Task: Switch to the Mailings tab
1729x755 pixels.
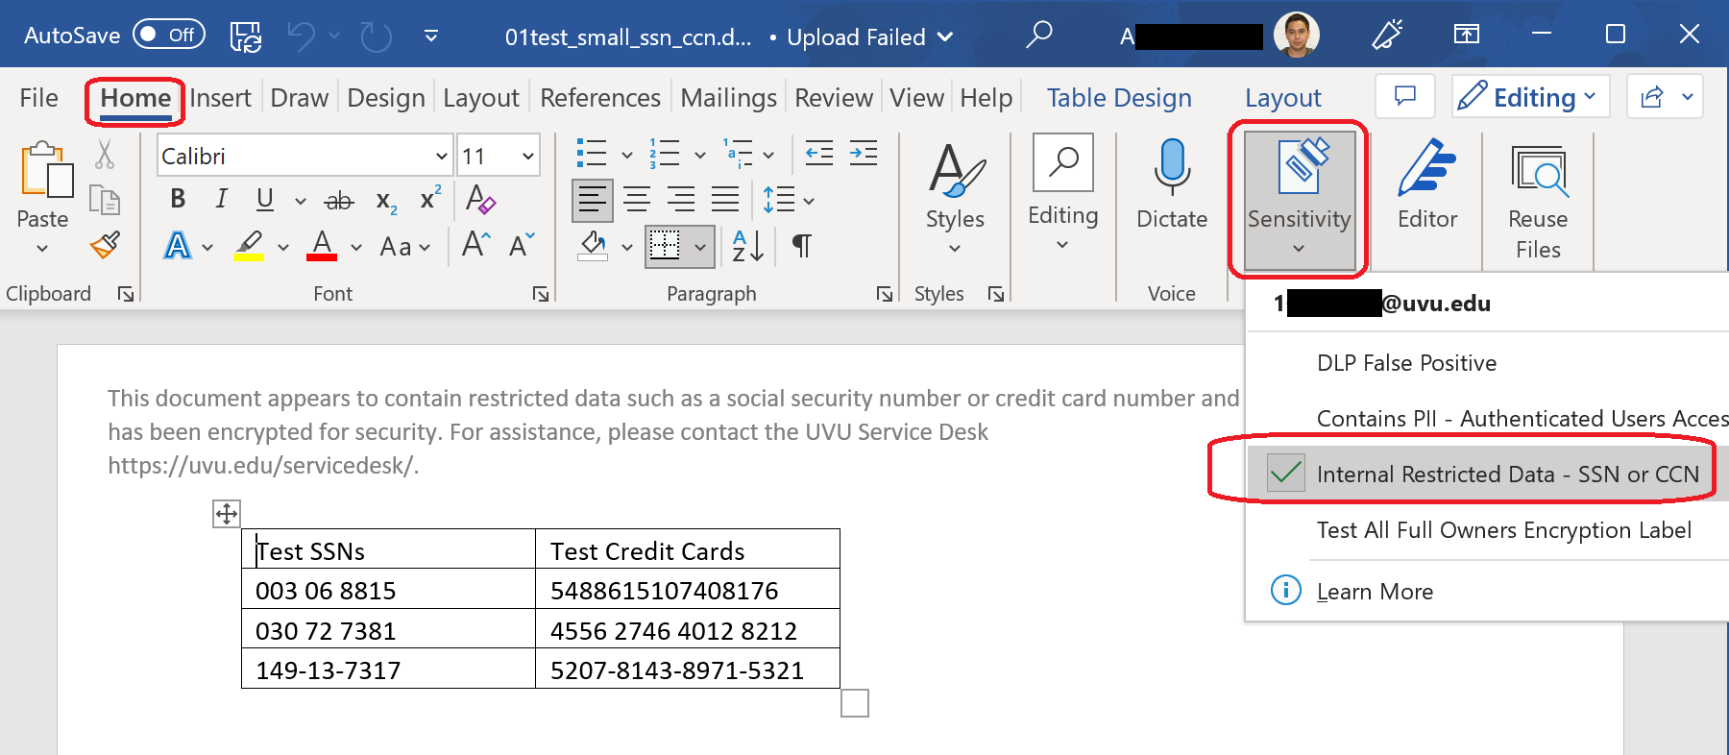Action: coord(728,98)
